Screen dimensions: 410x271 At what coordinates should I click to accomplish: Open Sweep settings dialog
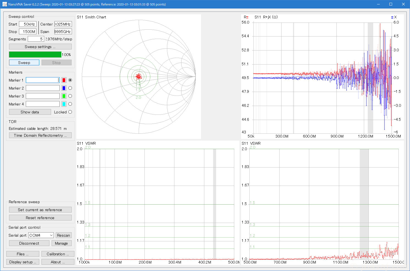(x=40, y=47)
